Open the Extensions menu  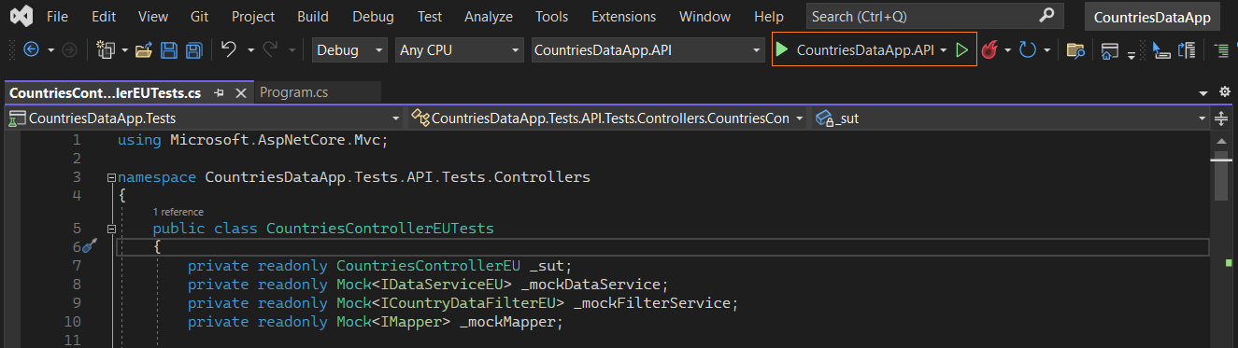click(623, 17)
